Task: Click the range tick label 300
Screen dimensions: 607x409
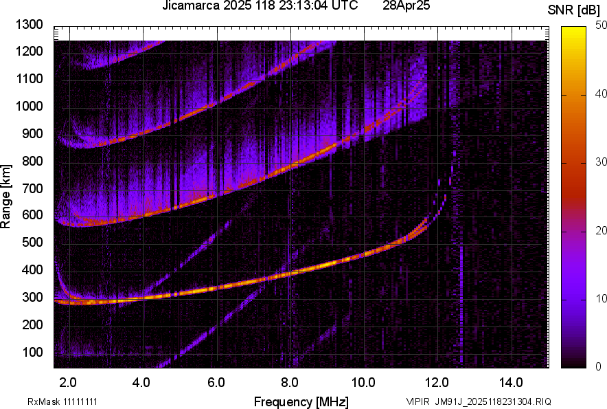Action: tap(32, 297)
